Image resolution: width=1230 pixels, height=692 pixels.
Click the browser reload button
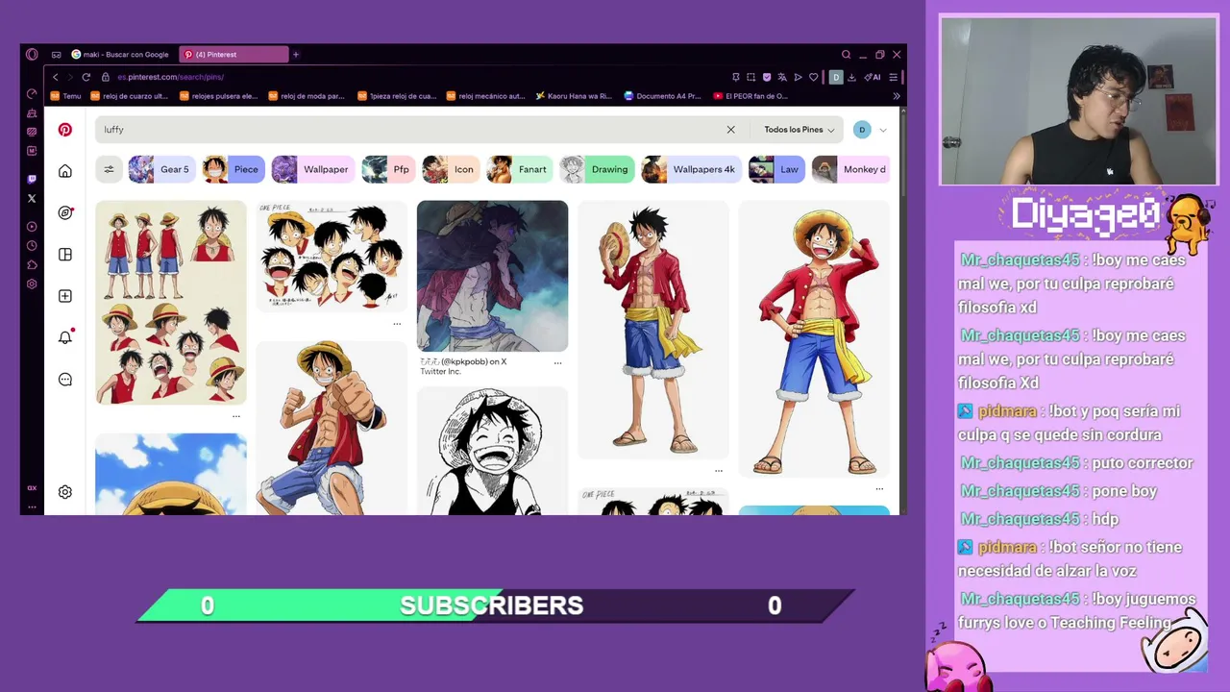[x=86, y=77]
